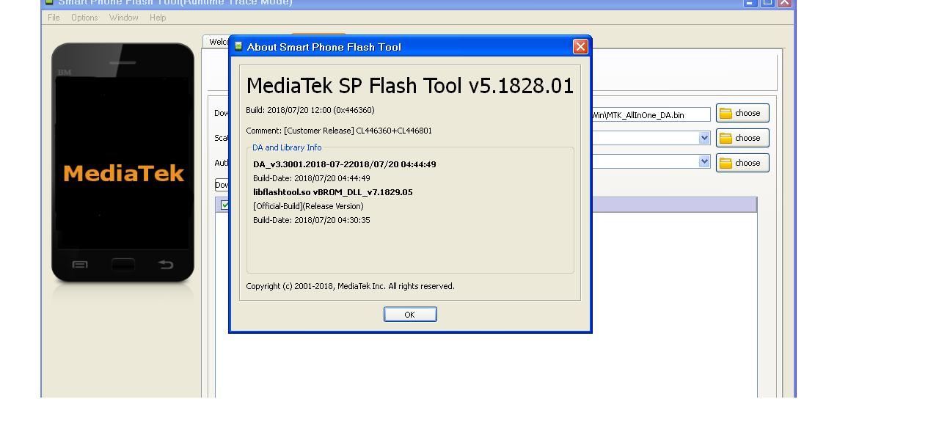Open the File menu
The image size is (950, 446).
(54, 18)
